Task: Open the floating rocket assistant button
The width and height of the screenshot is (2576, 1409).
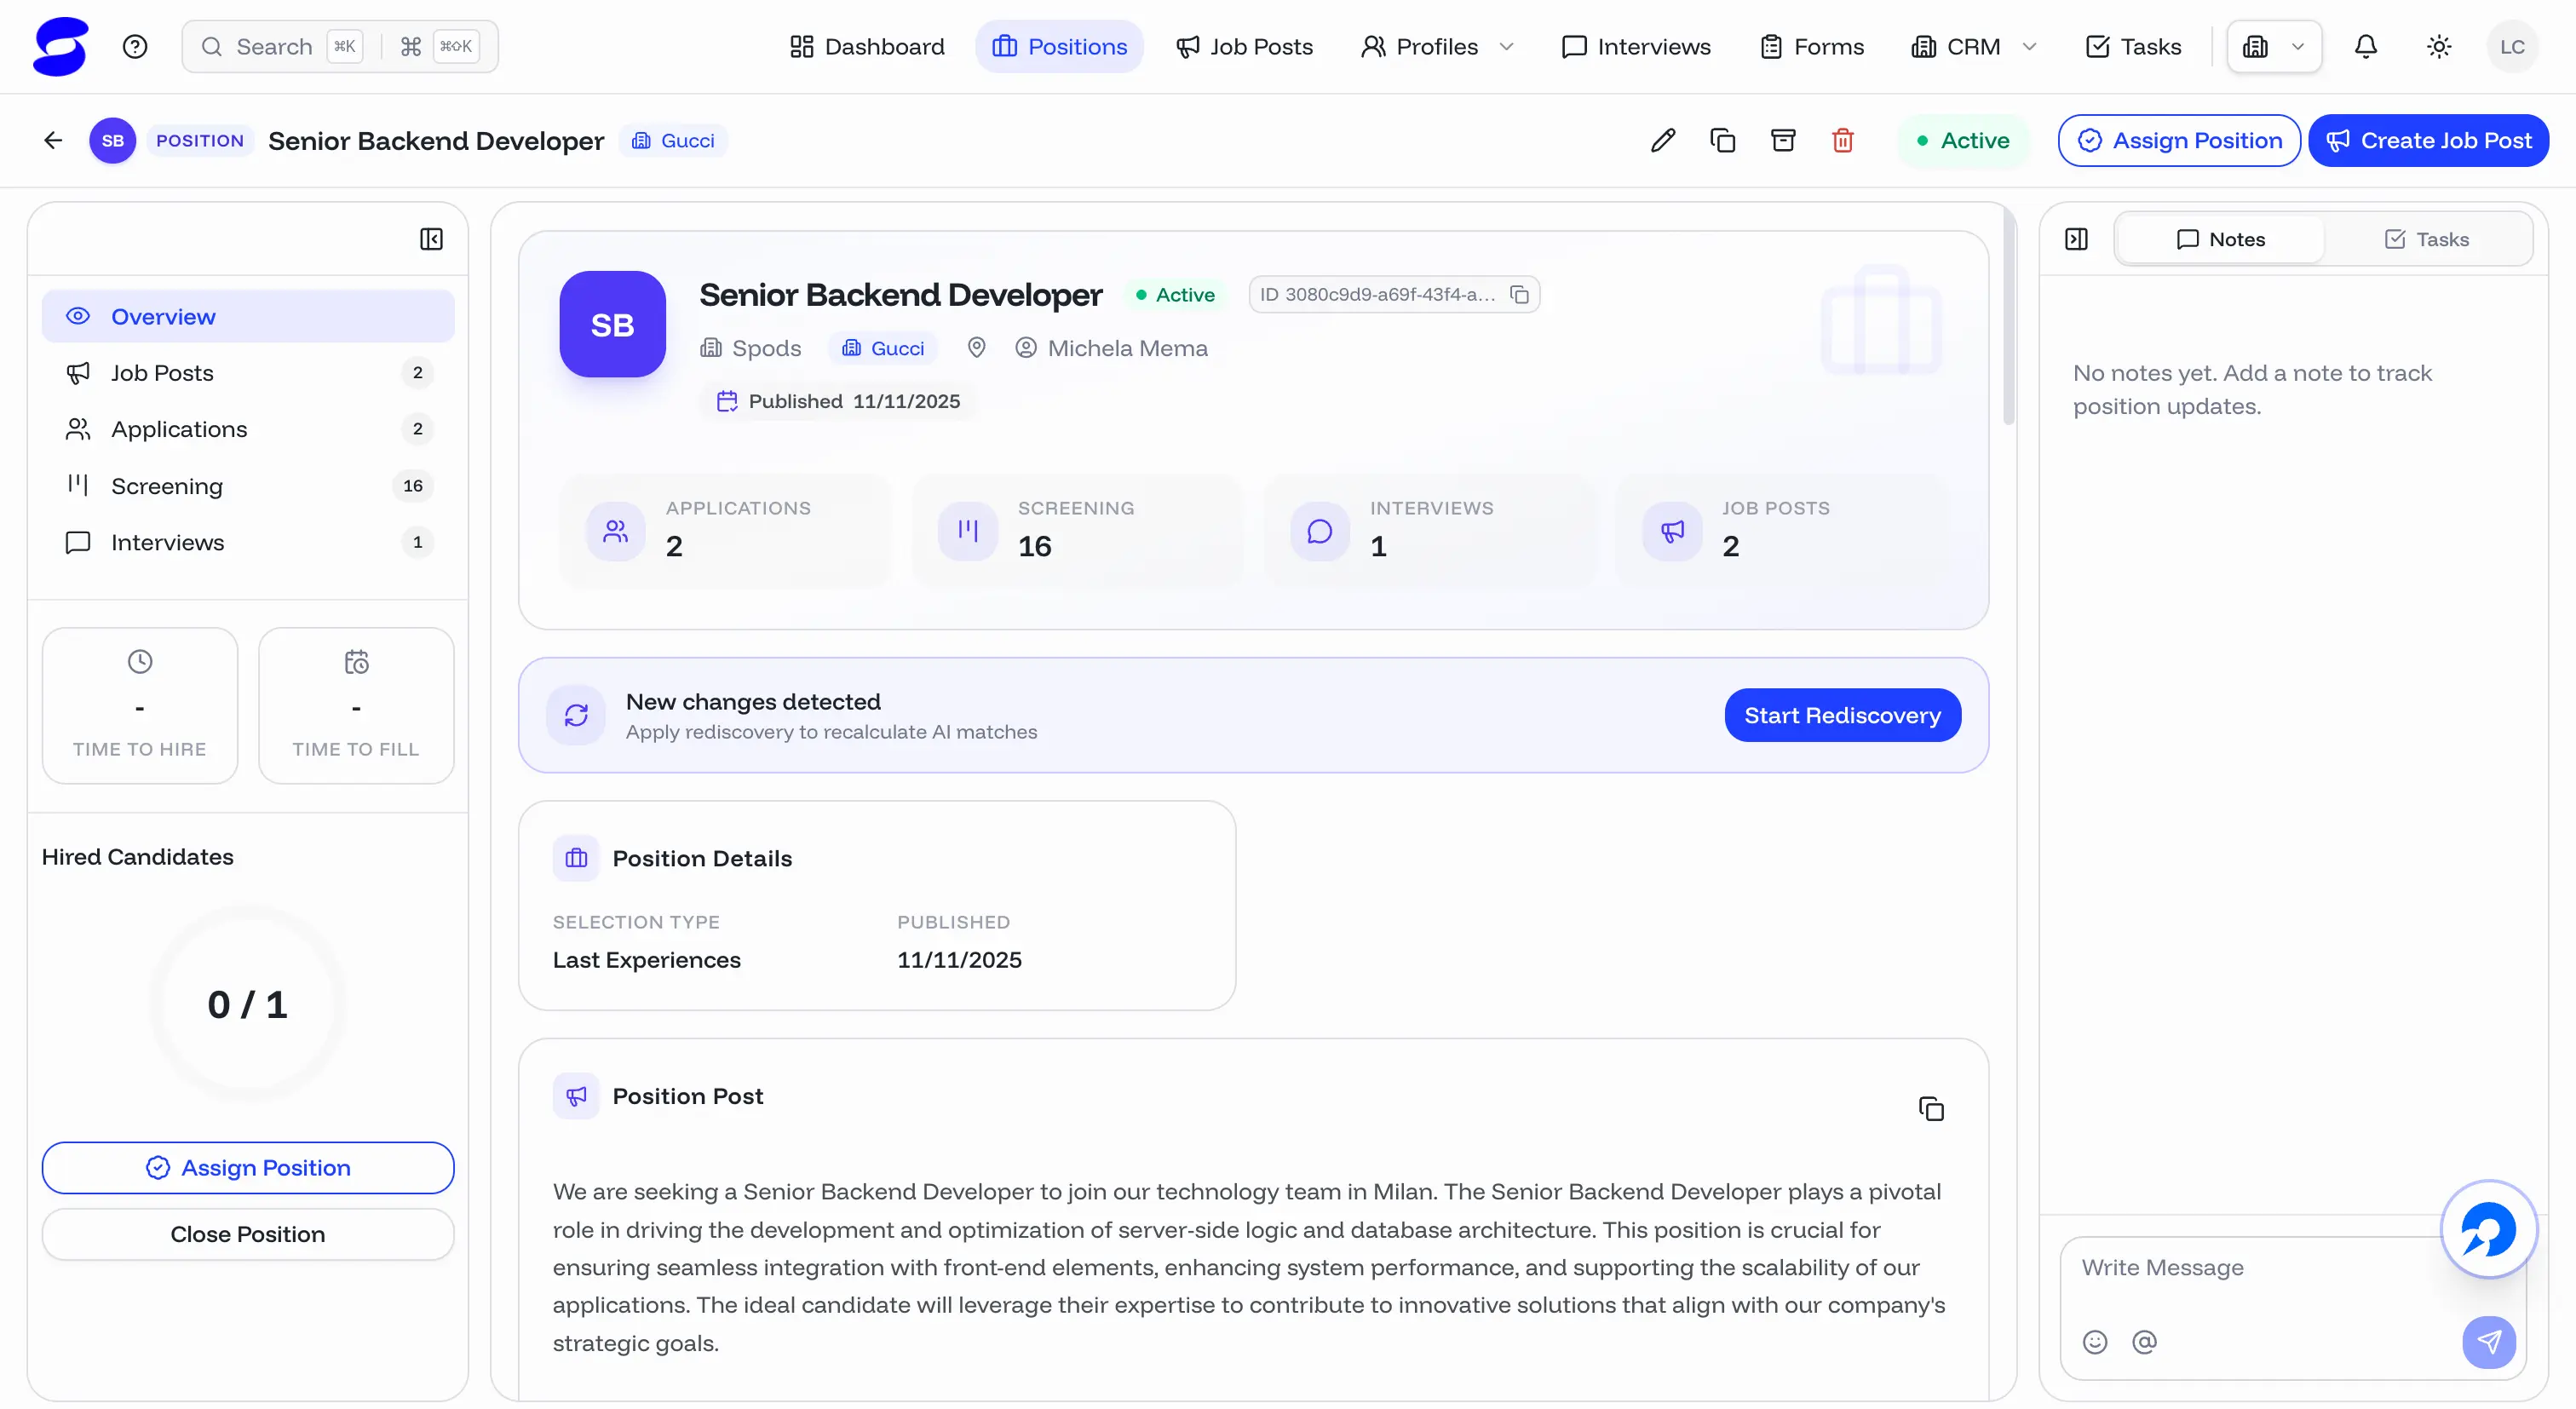Action: (2489, 1230)
